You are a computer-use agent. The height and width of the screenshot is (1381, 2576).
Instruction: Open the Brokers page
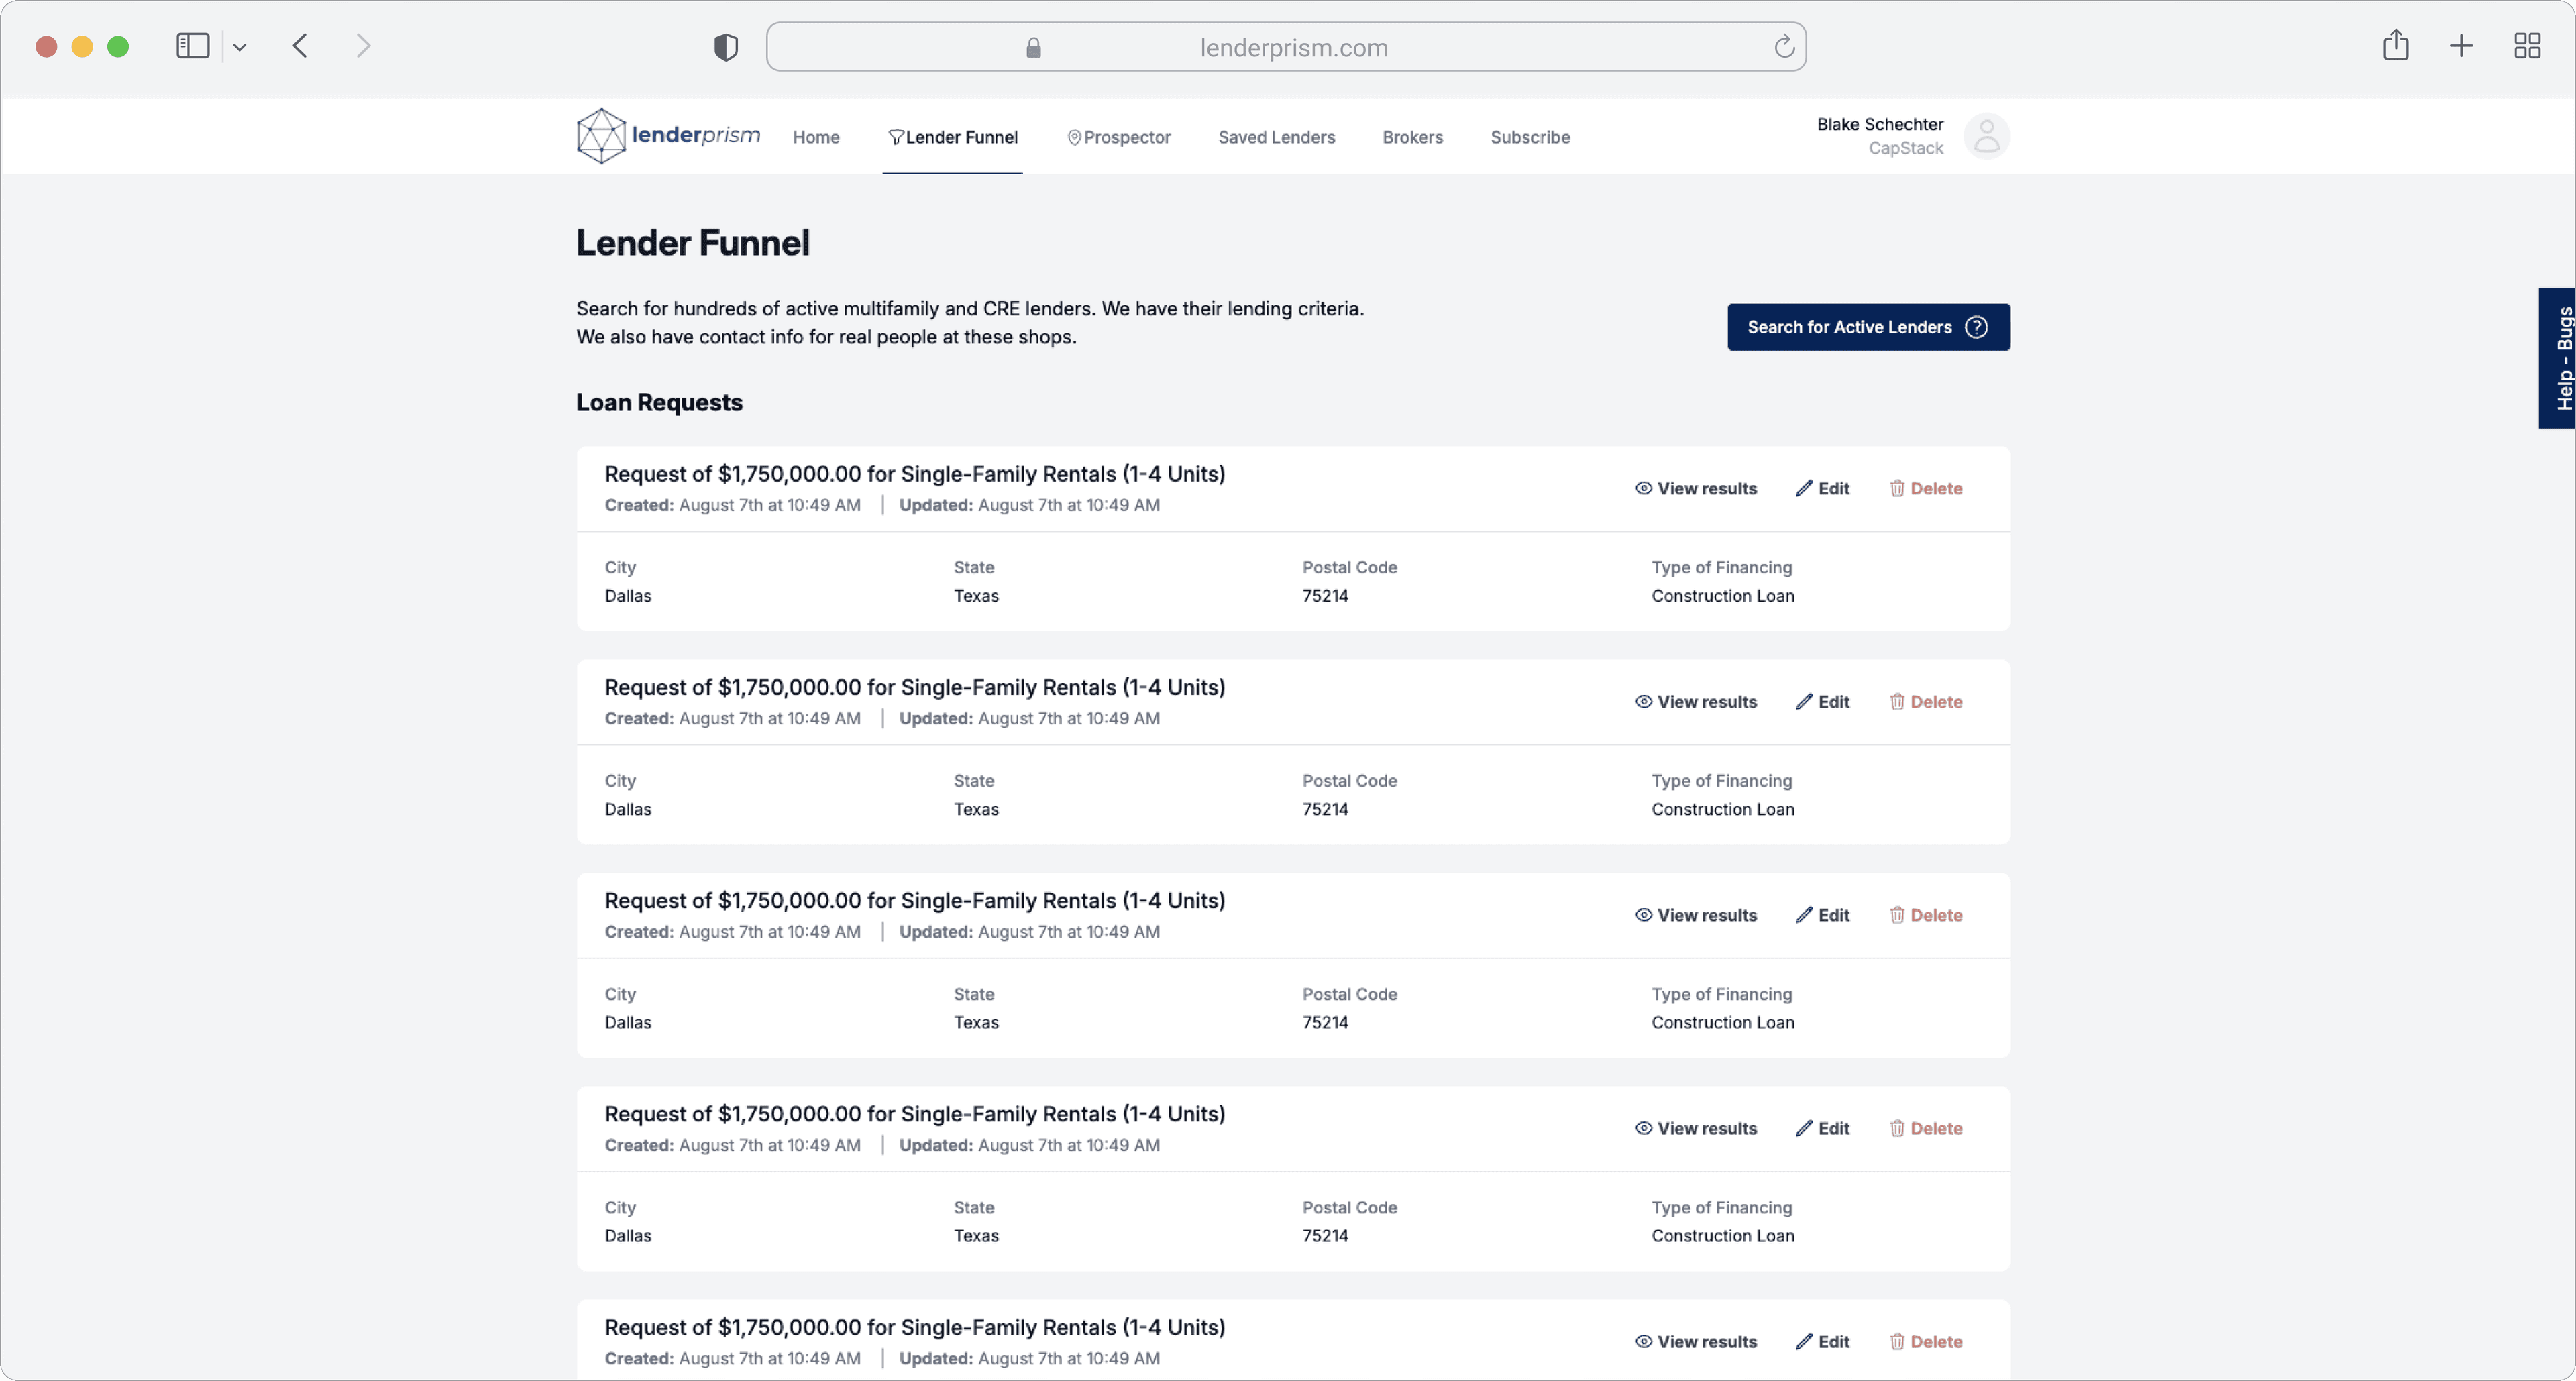(1412, 137)
